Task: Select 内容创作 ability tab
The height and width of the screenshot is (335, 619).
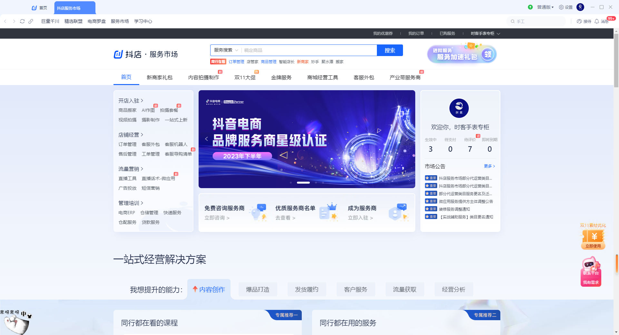Action: [209, 289]
